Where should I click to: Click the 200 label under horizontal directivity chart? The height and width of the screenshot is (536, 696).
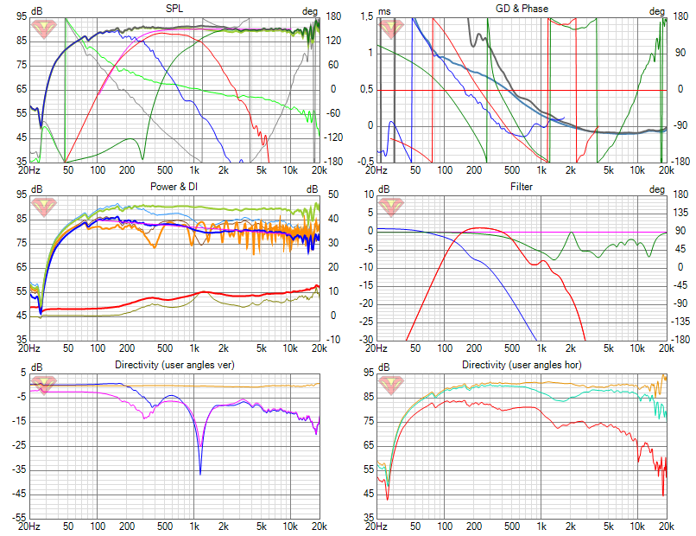coord(473,526)
